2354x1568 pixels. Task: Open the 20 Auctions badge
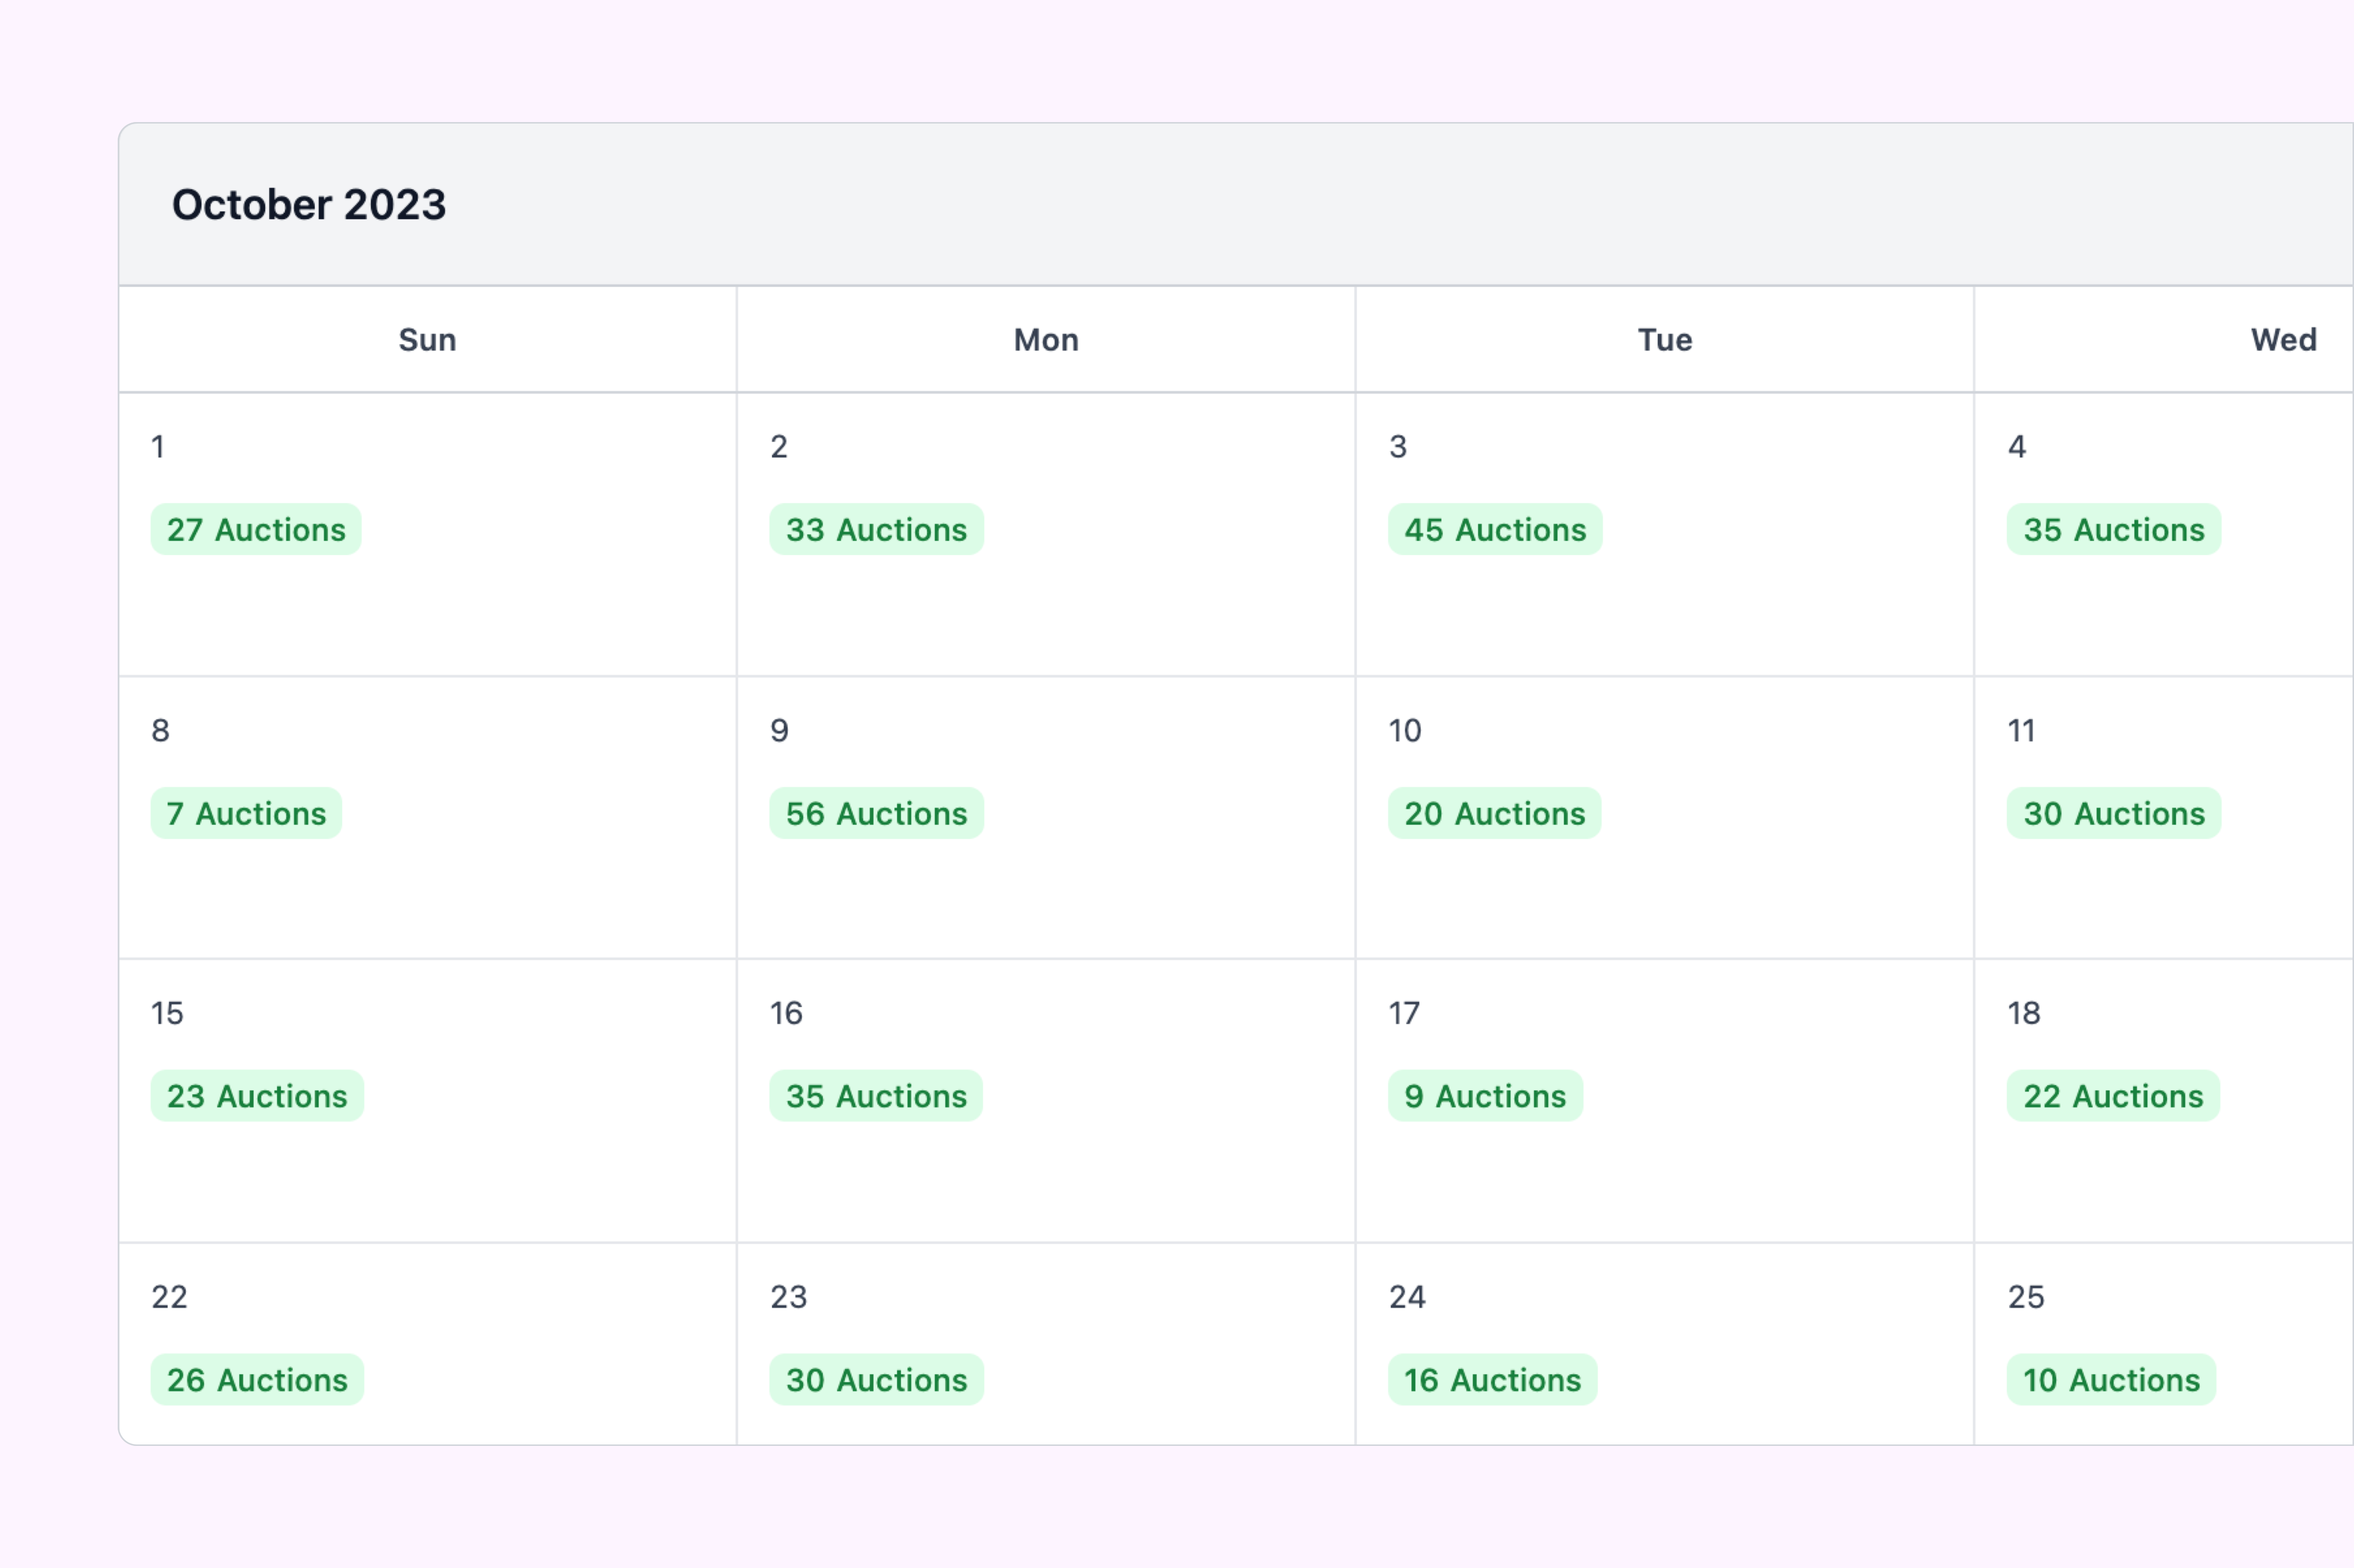(x=1494, y=813)
